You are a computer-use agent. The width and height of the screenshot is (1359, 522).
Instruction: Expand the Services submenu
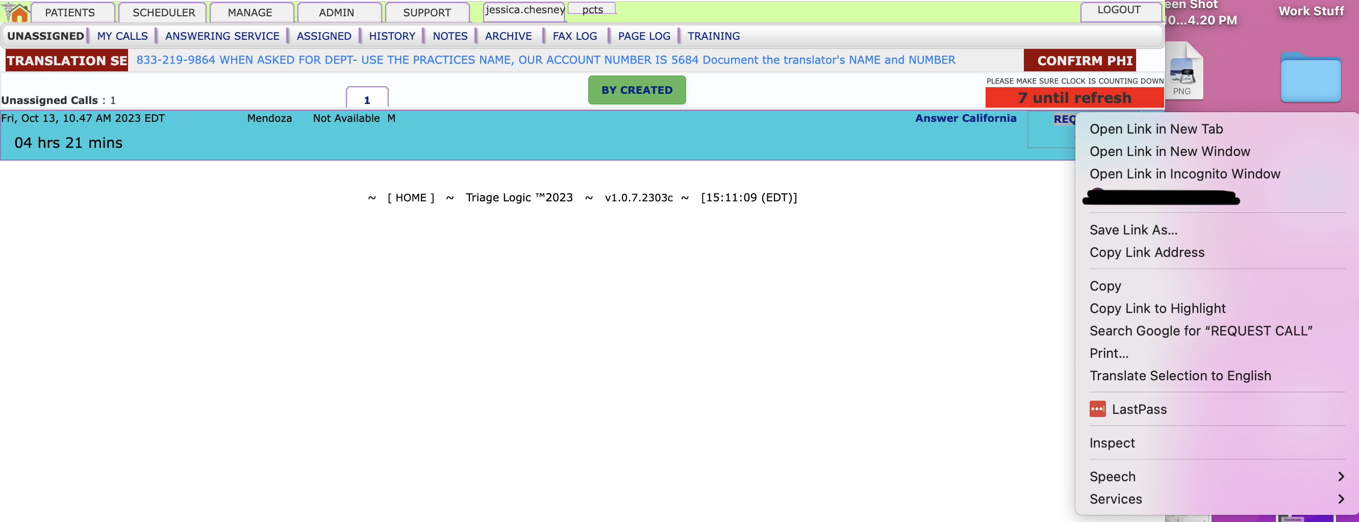point(1115,499)
